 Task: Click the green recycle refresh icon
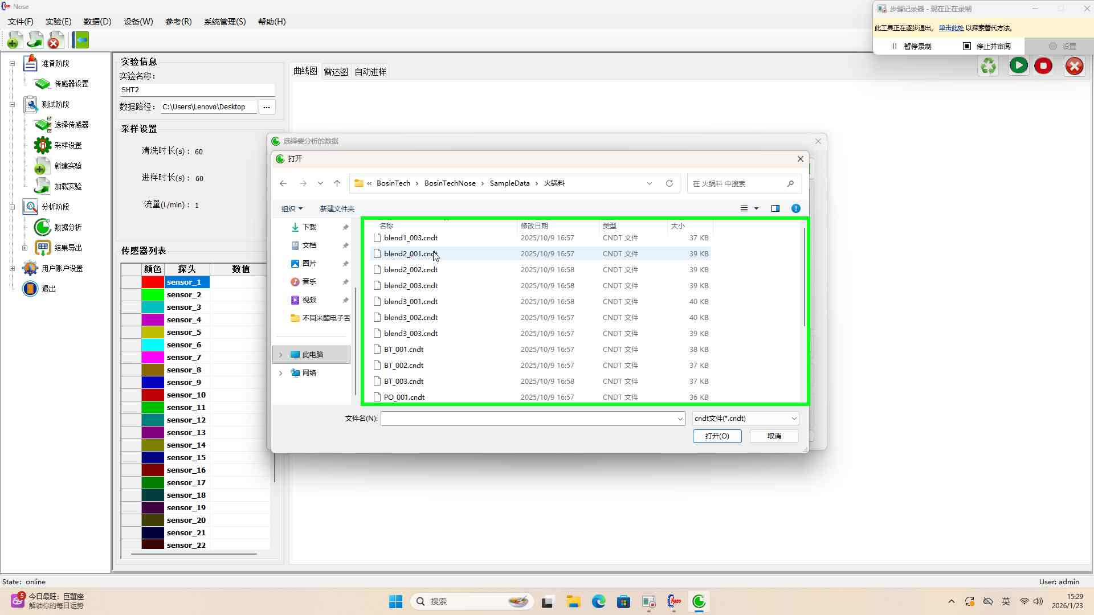(x=989, y=66)
